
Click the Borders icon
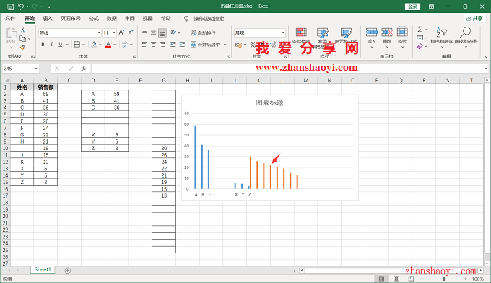pyautogui.click(x=77, y=45)
